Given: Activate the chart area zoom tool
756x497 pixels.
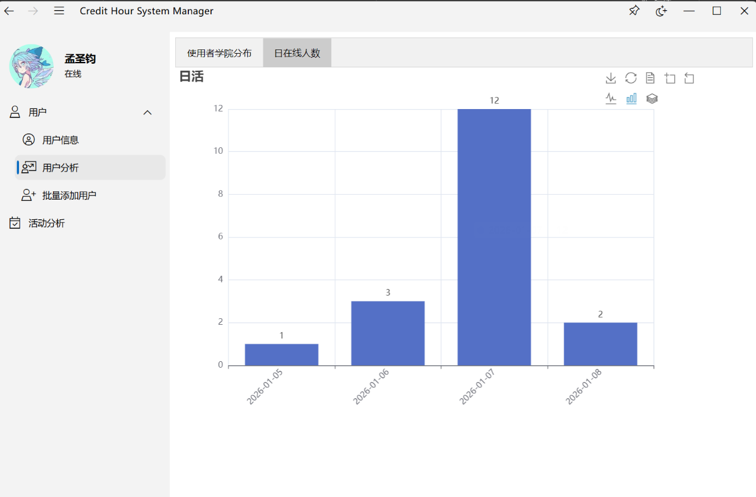Looking at the screenshot, I should point(670,78).
